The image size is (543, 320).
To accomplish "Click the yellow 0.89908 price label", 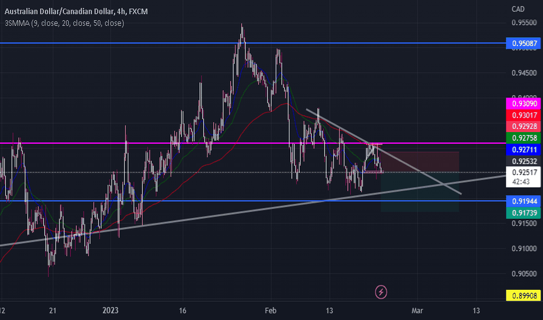I will tap(523, 296).
